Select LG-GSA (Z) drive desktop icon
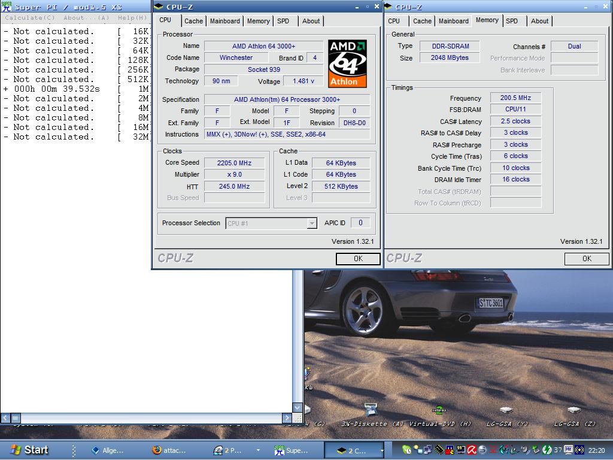The width and height of the screenshot is (613, 460). (574, 416)
